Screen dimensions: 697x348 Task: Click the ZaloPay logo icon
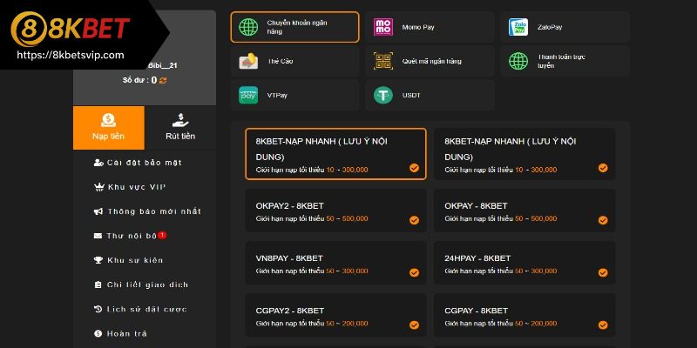coord(518,27)
